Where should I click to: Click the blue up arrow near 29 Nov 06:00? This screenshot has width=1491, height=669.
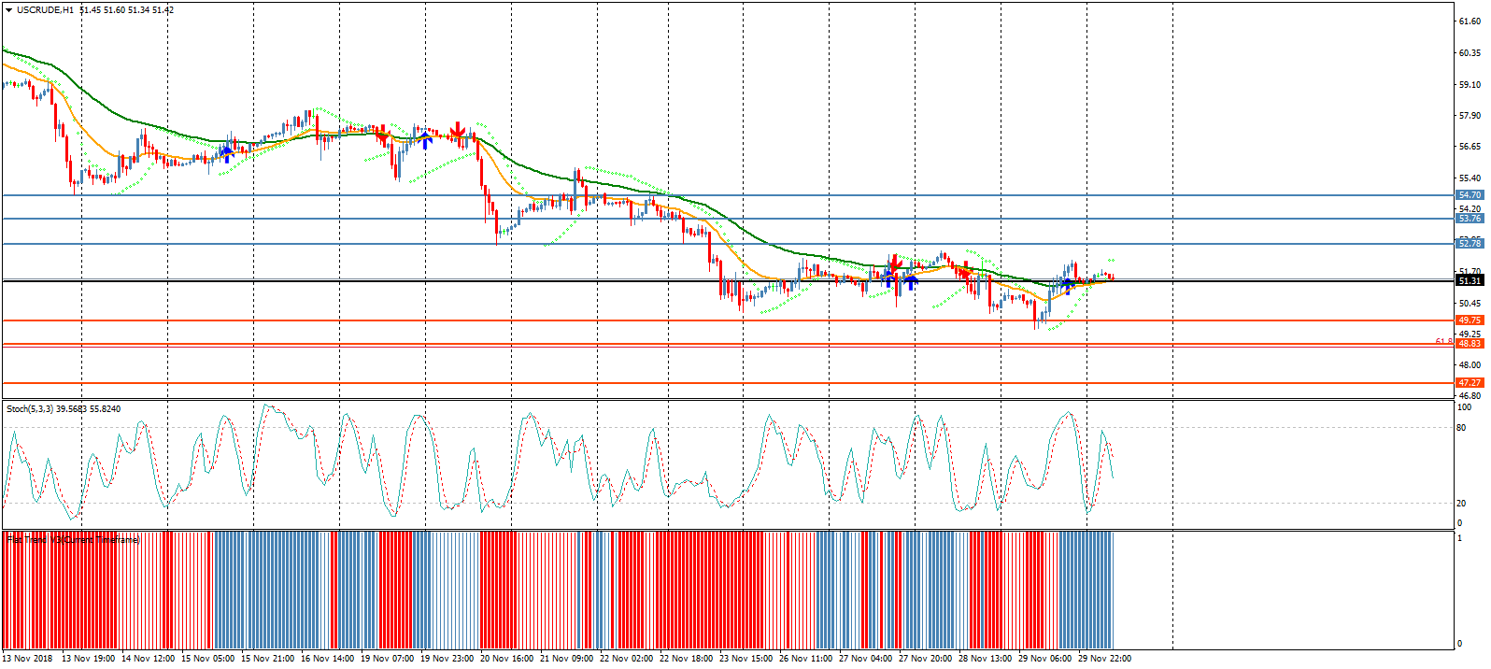(1068, 283)
